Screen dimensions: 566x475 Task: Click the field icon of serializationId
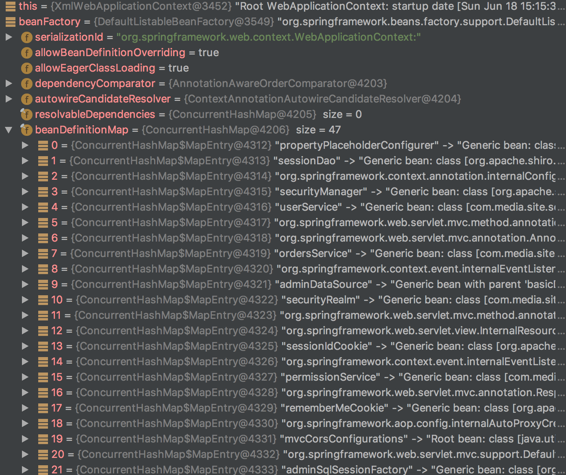tap(26, 37)
